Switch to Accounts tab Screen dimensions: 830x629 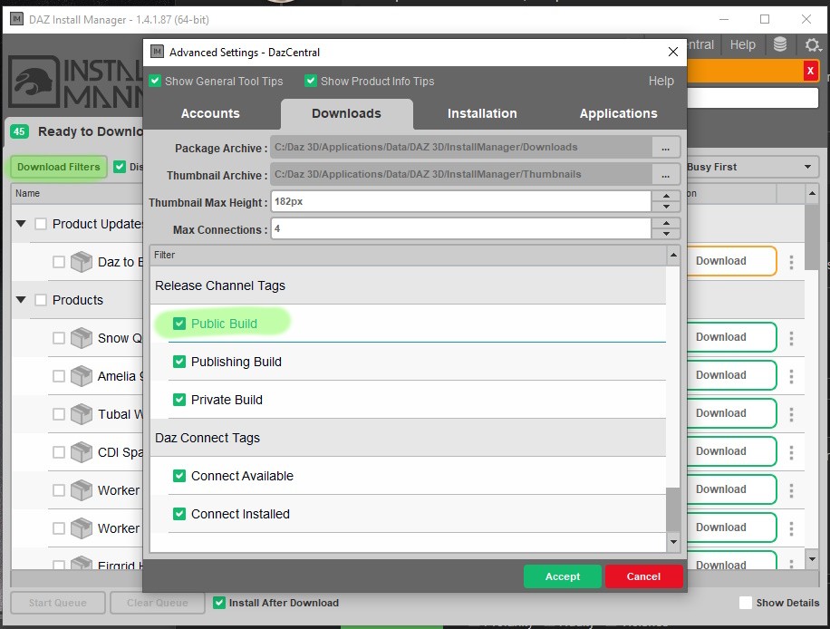coord(211,114)
